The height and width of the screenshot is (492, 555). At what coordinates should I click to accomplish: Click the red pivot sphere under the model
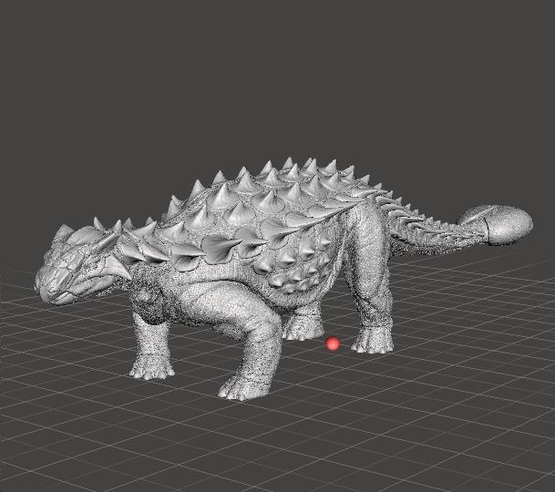[333, 343]
